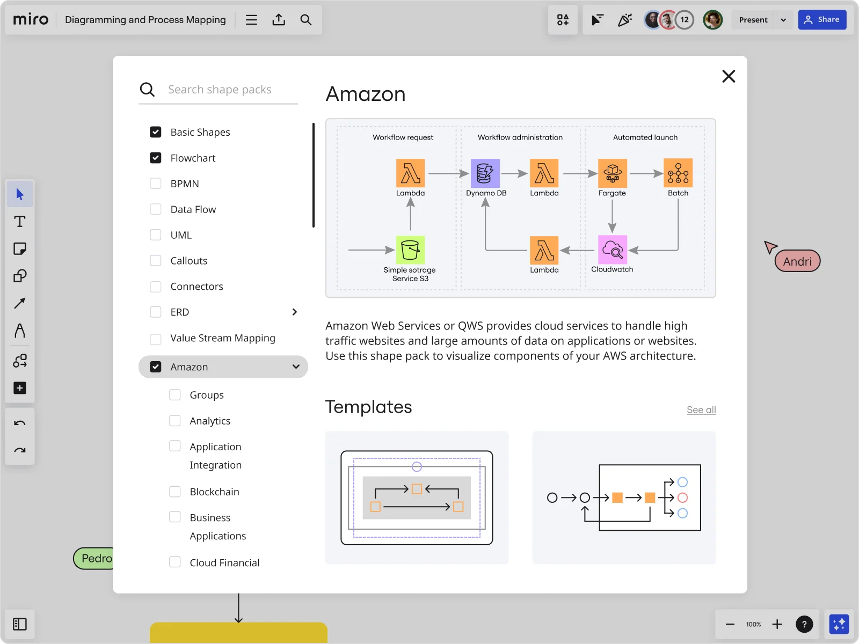Pick the Sticky note tool
Viewport: 859px width, 644px height.
click(20, 248)
